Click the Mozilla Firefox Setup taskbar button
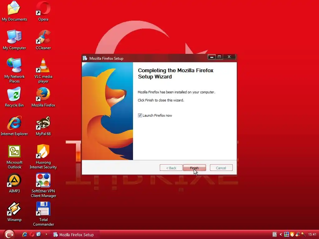 75,235
